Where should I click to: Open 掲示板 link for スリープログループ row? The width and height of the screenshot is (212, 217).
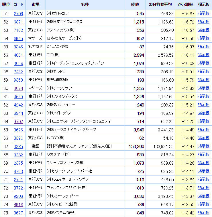coord(204,163)
